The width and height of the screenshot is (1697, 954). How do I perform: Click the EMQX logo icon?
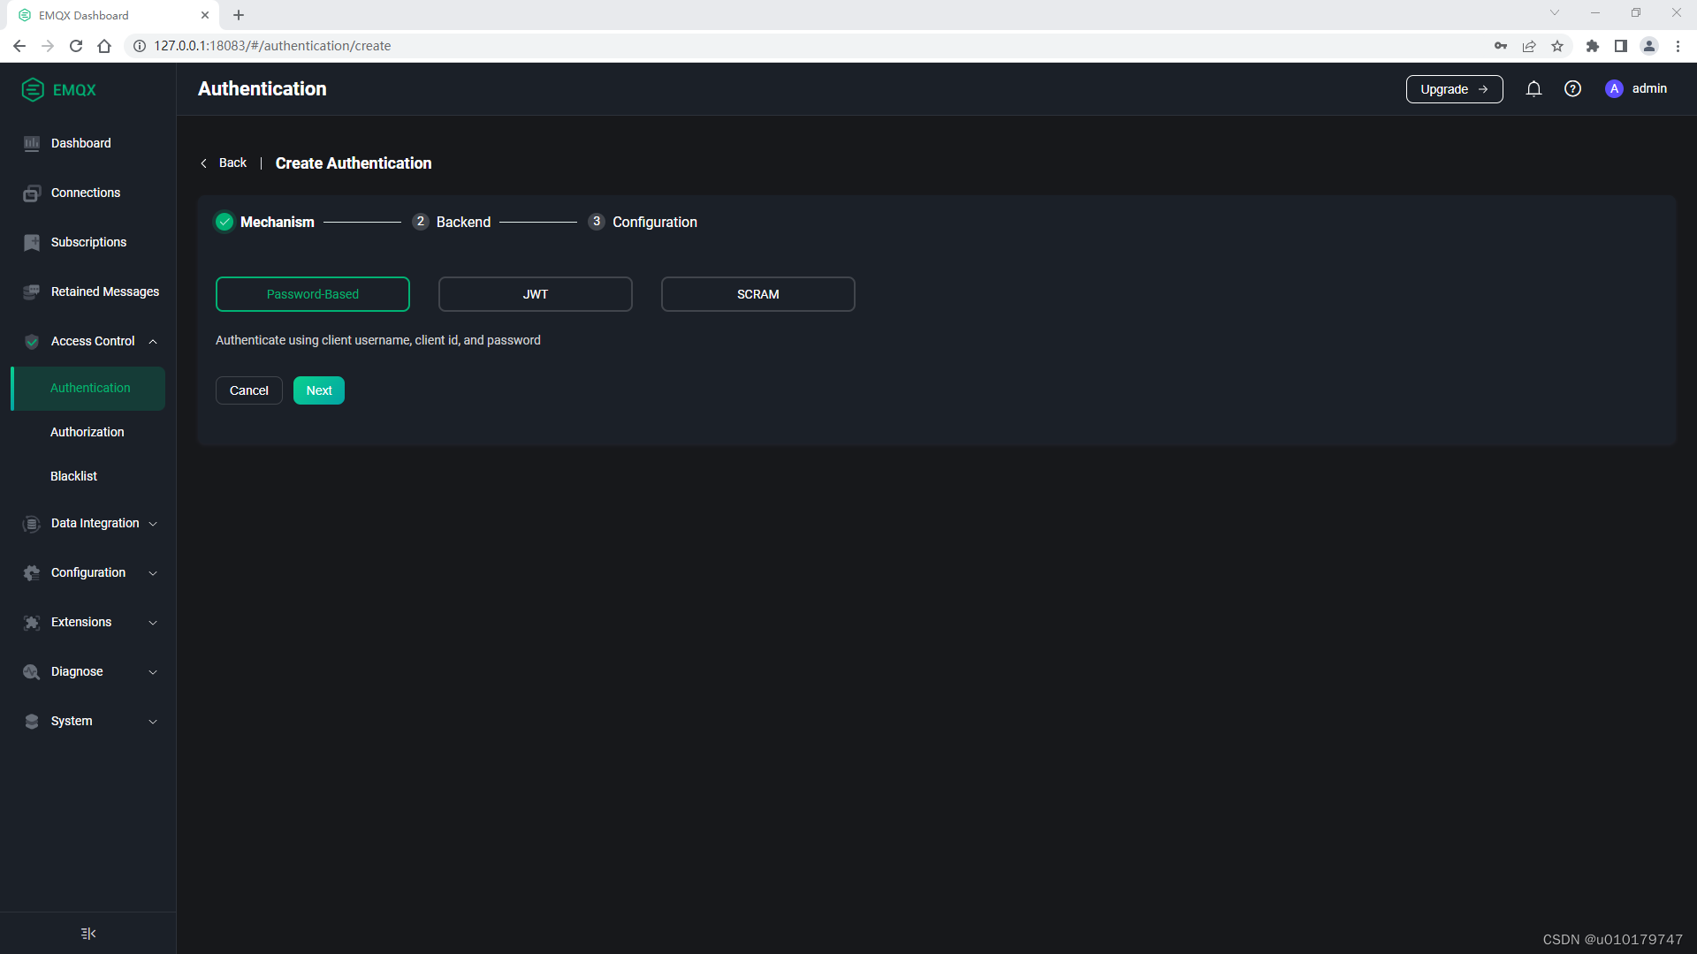point(33,90)
